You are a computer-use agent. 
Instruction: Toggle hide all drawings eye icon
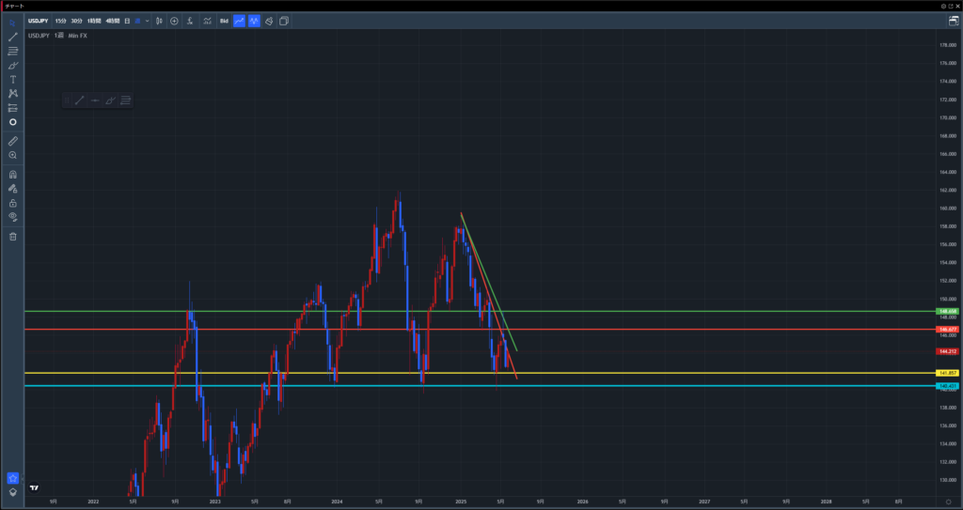[12, 217]
